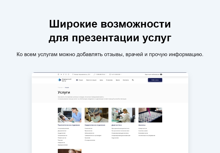Click the dark blue appointment button
Viewport: 220px width, 153px height.
coord(155,80)
